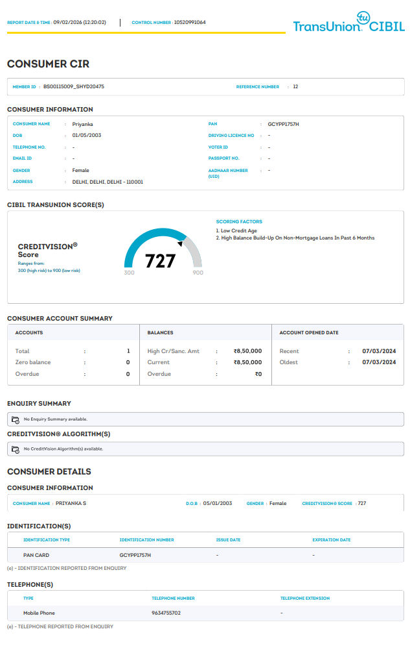Click CIBIL TRANSUNION SCORE(S) heading
This screenshot has width=410, height=653.
click(56, 205)
